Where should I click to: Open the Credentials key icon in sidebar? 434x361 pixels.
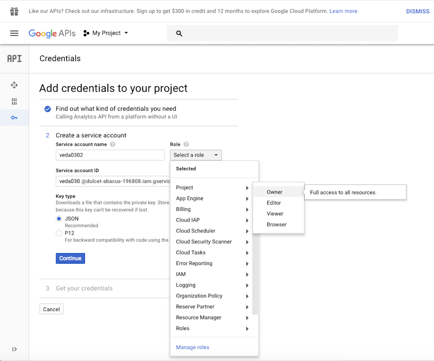click(14, 118)
